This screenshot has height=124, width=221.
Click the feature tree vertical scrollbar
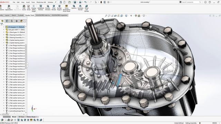point(26,56)
